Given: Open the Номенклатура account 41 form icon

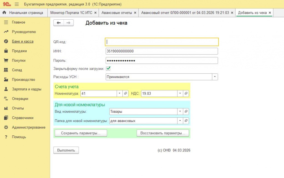Looking at the screenshot, I should (x=126, y=93).
